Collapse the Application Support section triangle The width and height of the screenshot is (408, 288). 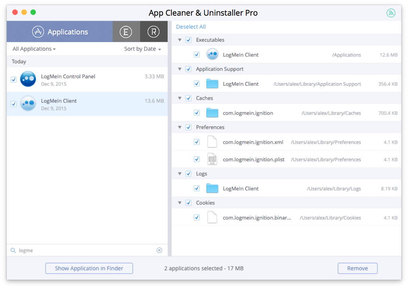point(180,69)
